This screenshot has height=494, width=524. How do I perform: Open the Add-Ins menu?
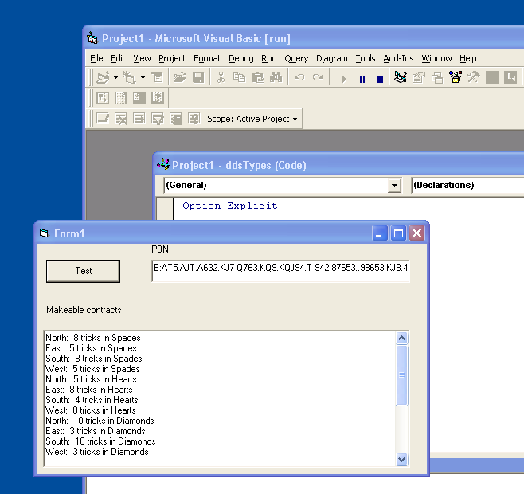[x=398, y=58]
